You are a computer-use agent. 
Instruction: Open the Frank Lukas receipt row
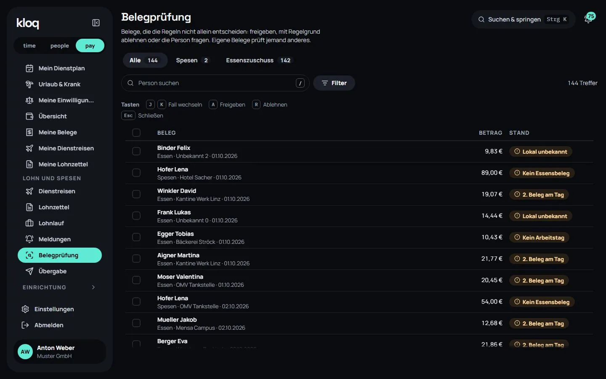(359, 216)
